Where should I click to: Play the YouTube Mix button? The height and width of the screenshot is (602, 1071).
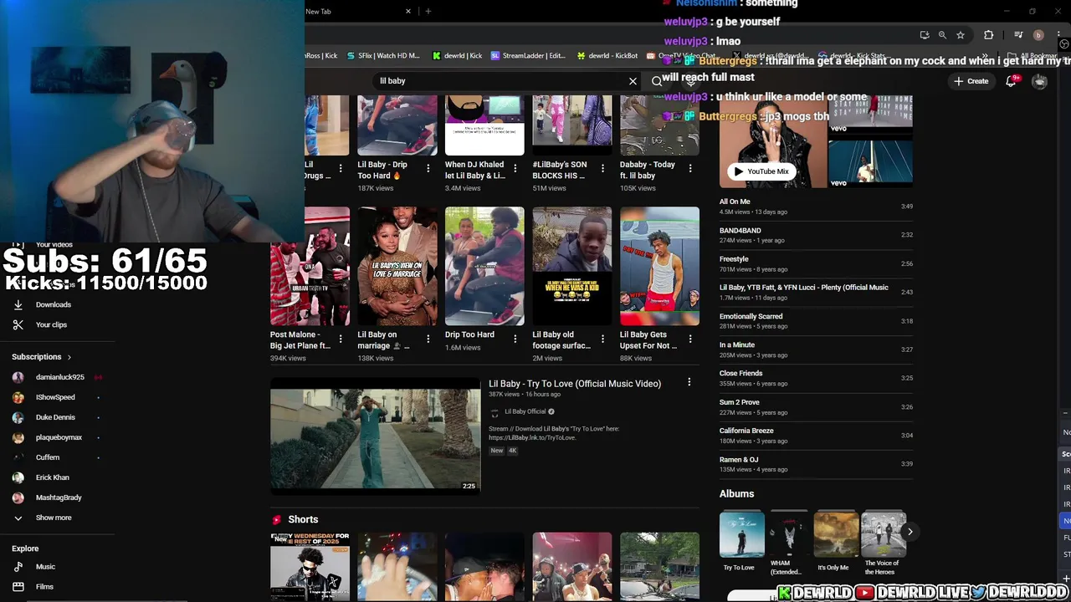(761, 171)
